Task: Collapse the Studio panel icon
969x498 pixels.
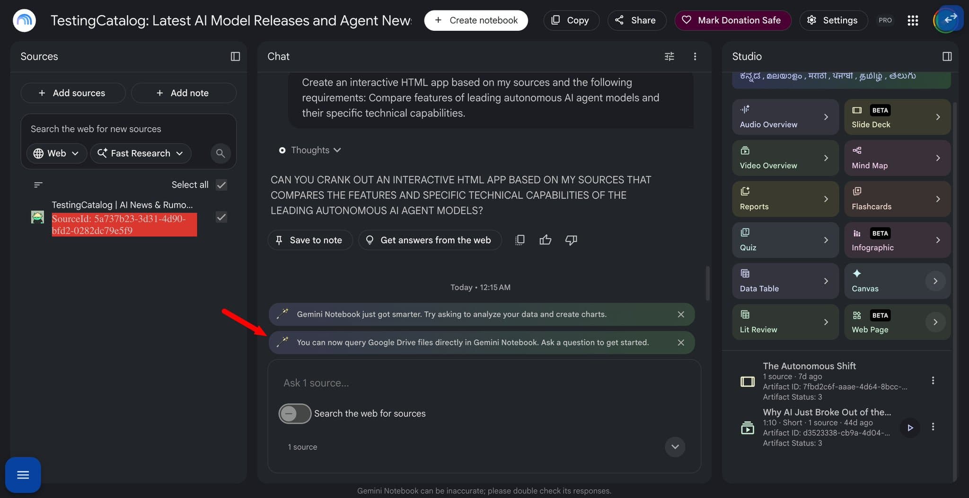Action: pyautogui.click(x=947, y=56)
